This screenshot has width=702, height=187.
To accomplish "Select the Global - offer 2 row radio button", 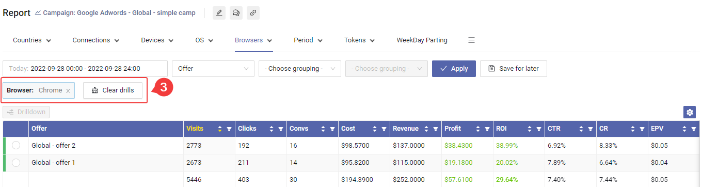I will [x=16, y=145].
